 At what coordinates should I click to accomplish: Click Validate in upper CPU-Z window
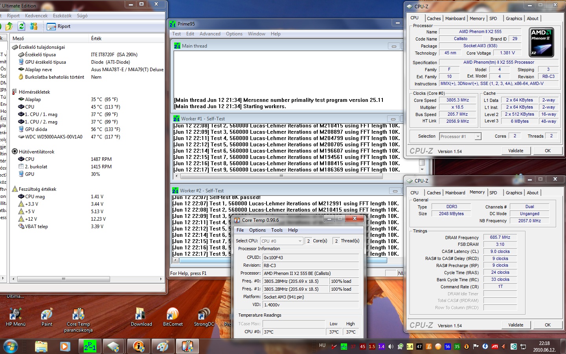click(516, 151)
